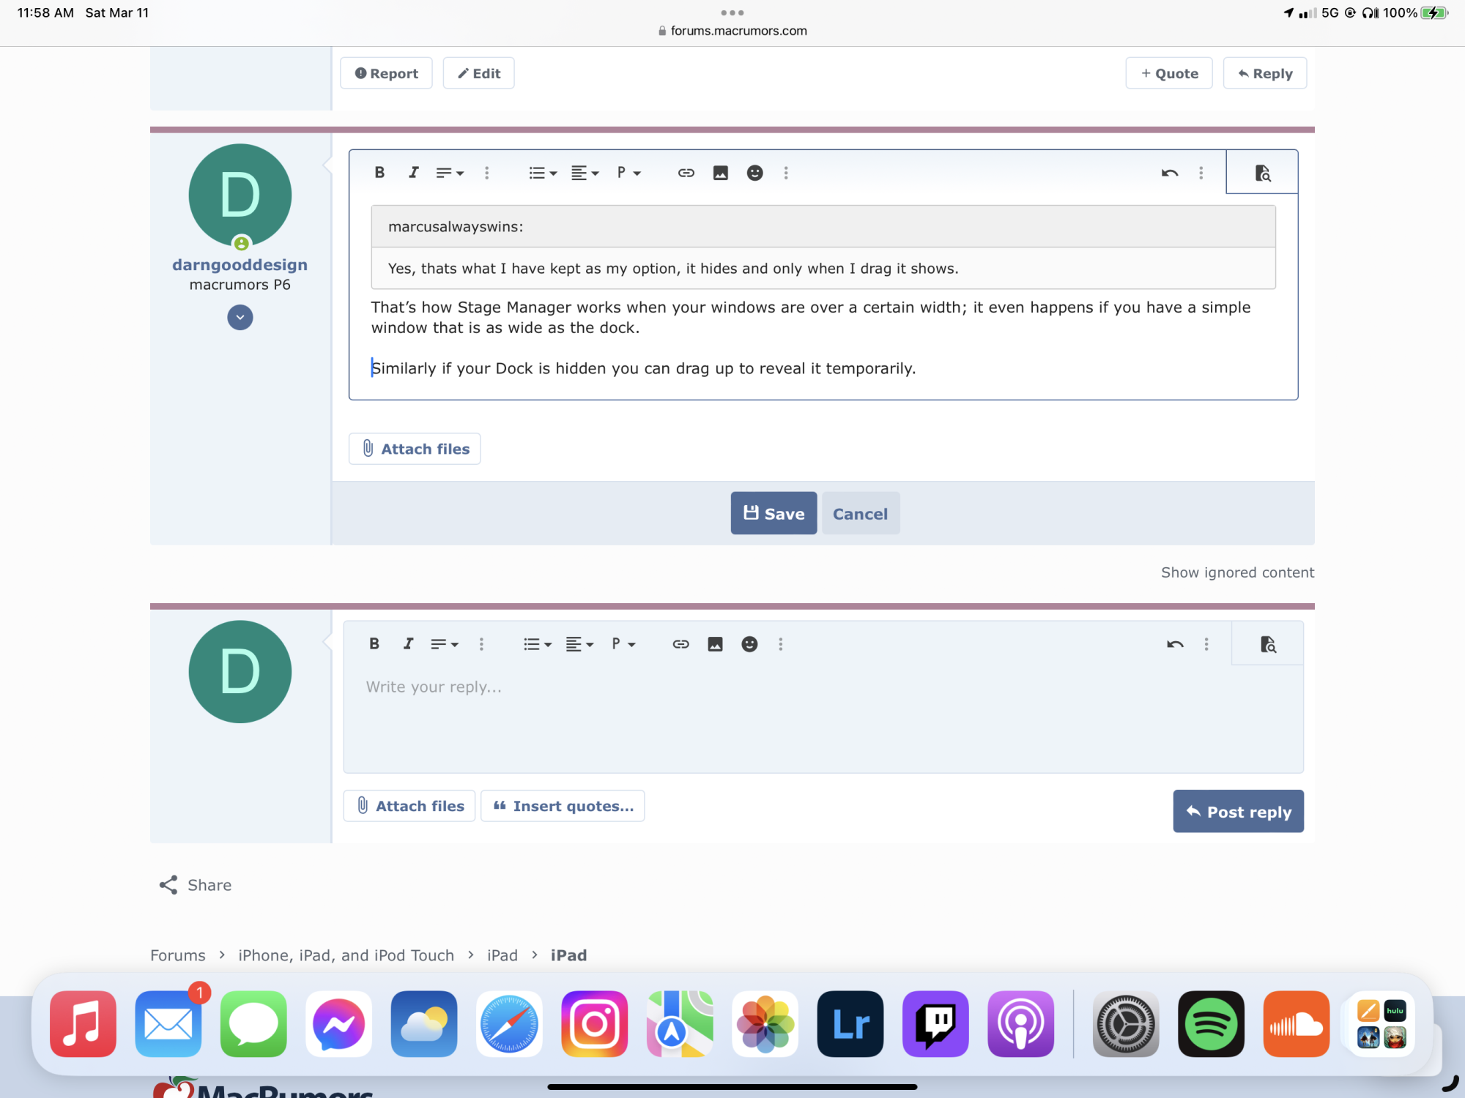
Task: Open Lightroom app in the dock
Action: 850,1024
